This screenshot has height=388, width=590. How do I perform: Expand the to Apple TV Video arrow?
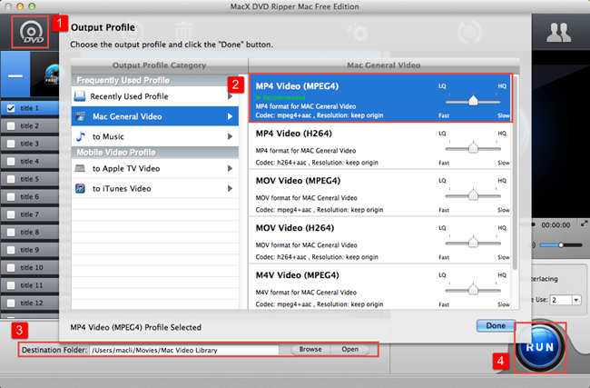[x=230, y=168]
